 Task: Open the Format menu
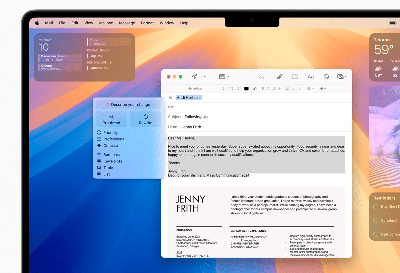pos(147,23)
